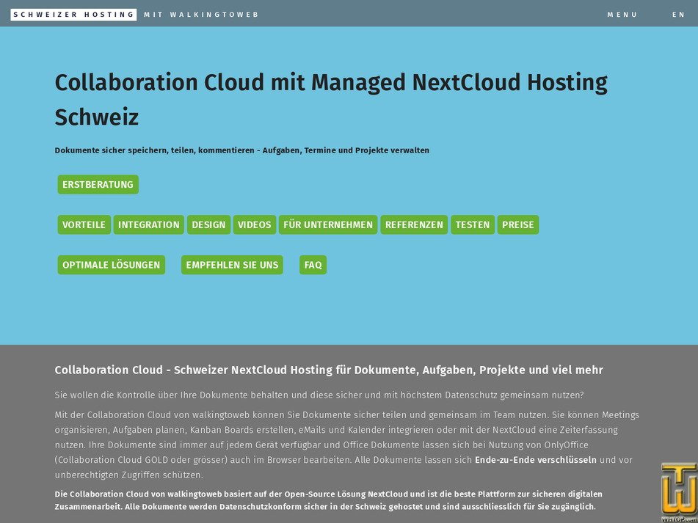Click the SCHWEIZER HOSTING header label
The width and height of the screenshot is (698, 523).
[73, 14]
